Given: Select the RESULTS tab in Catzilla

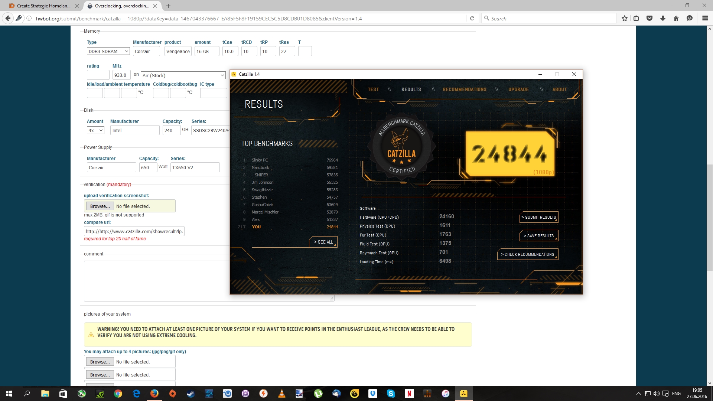Looking at the screenshot, I should tap(411, 89).
